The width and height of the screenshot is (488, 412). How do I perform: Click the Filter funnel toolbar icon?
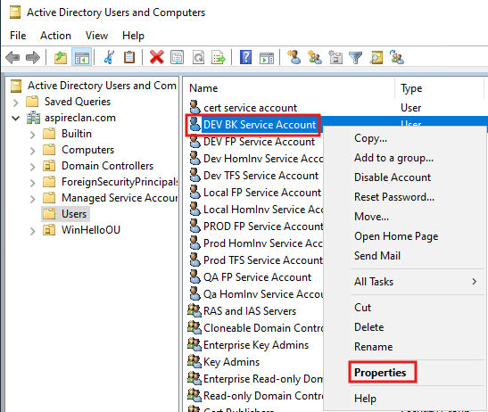[355, 58]
